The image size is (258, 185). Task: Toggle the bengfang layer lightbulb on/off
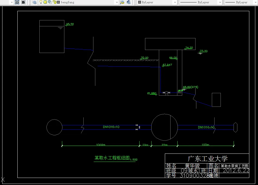click(41, 2)
